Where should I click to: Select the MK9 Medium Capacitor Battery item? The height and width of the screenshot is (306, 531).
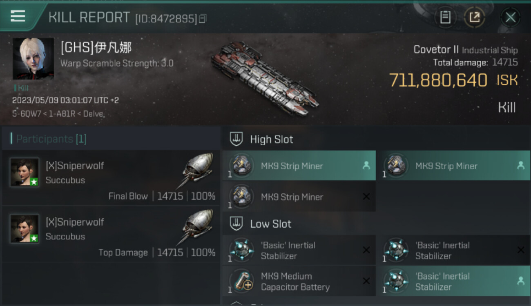click(299, 282)
